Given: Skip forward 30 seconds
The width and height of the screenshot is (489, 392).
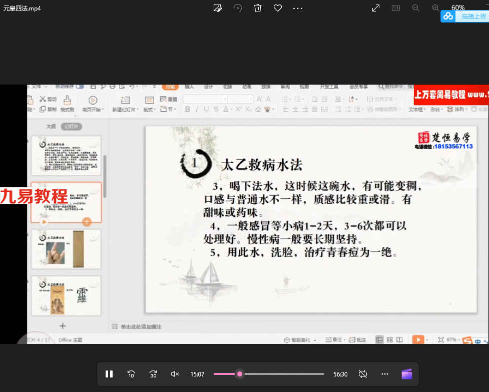Looking at the screenshot, I should [x=153, y=374].
